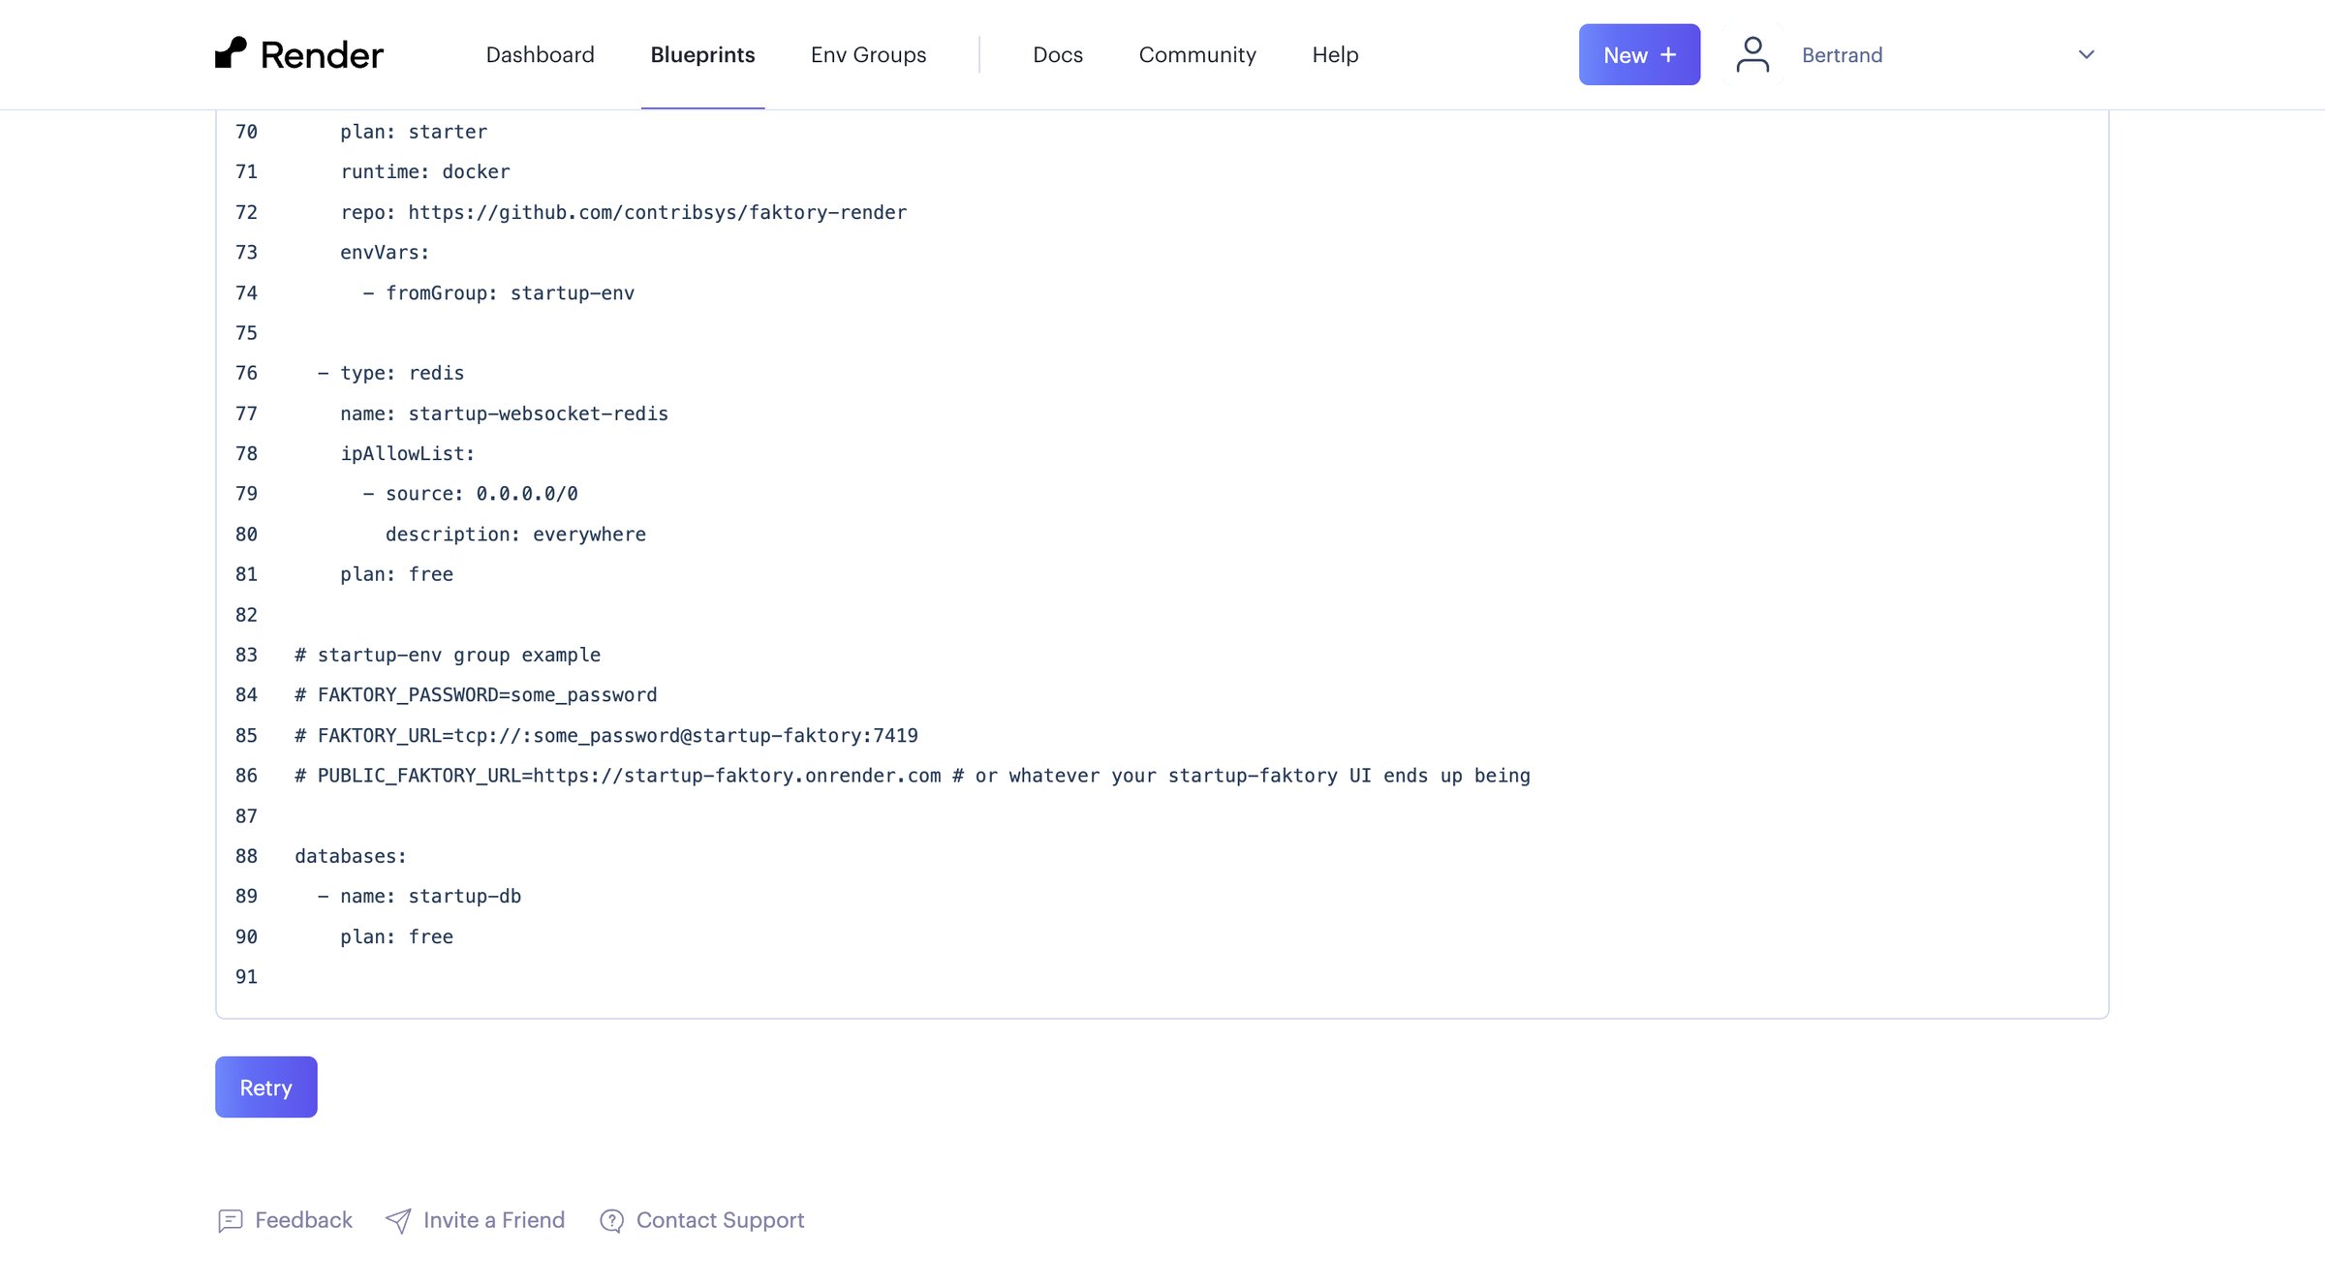Click the 'envVars:' line
The image size is (2325, 1286).
[x=385, y=252]
